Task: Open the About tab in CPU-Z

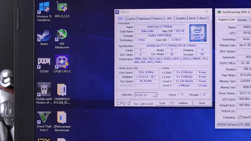Action: click(203, 18)
